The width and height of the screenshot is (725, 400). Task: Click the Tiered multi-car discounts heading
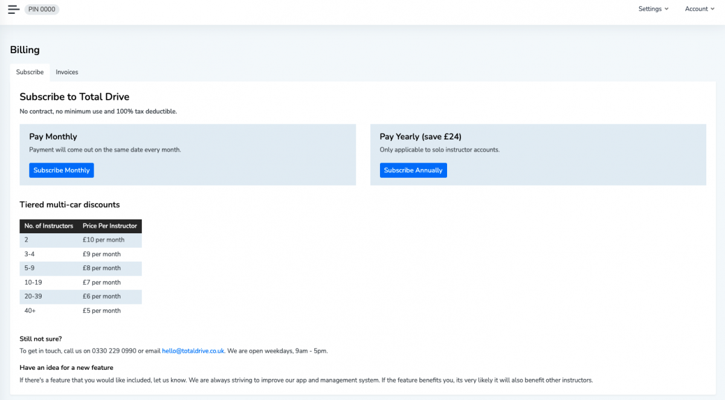[x=69, y=205]
